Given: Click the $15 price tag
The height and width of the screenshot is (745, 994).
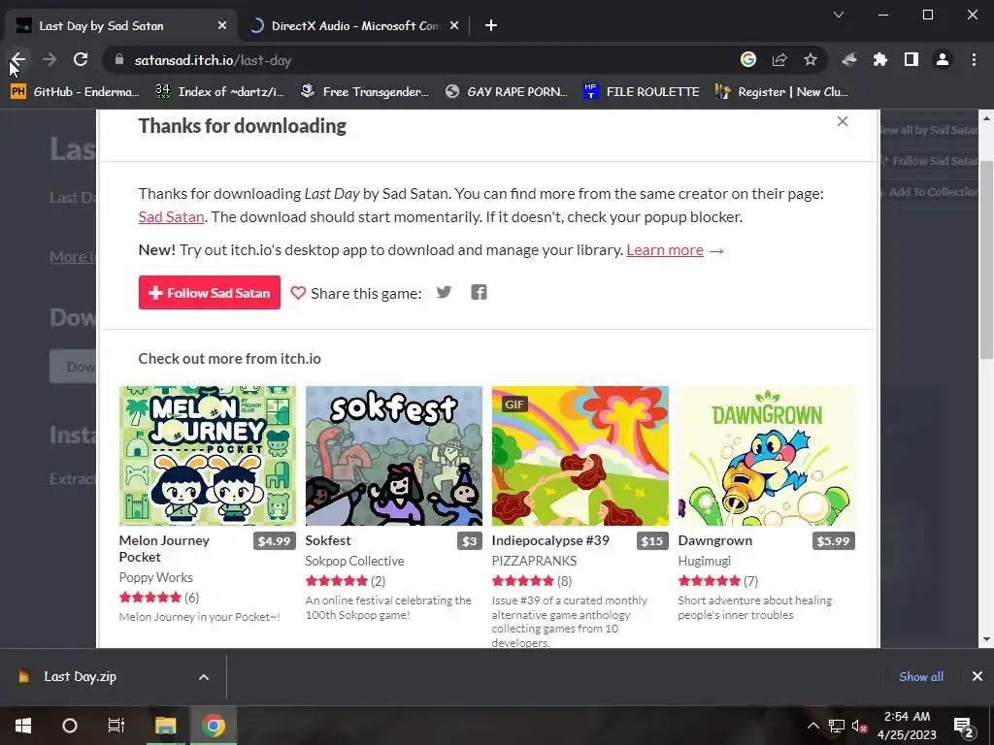Looking at the screenshot, I should [x=651, y=541].
